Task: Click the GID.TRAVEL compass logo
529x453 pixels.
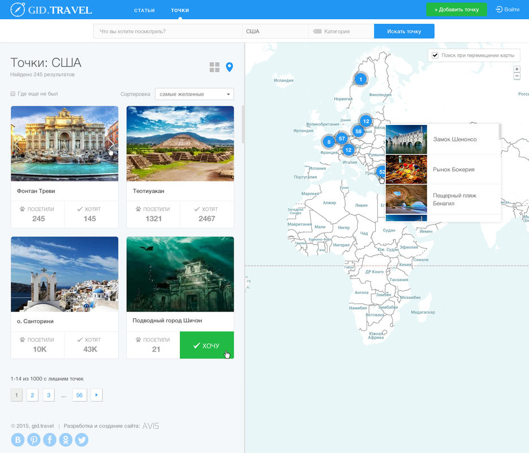Action: [x=17, y=10]
